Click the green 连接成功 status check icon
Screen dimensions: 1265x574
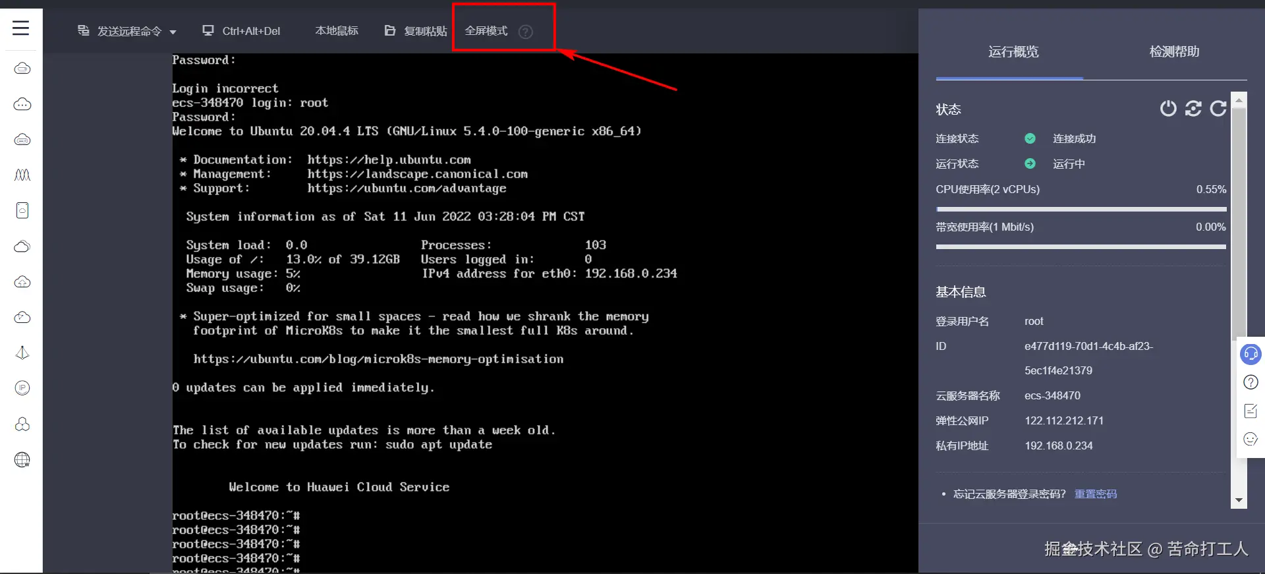coord(1030,138)
